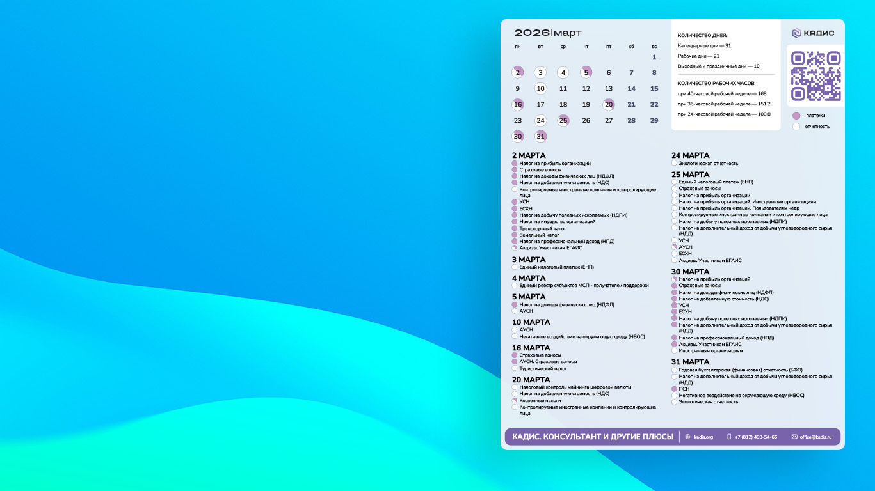Click the white отчетность legend circle

pyautogui.click(x=796, y=127)
